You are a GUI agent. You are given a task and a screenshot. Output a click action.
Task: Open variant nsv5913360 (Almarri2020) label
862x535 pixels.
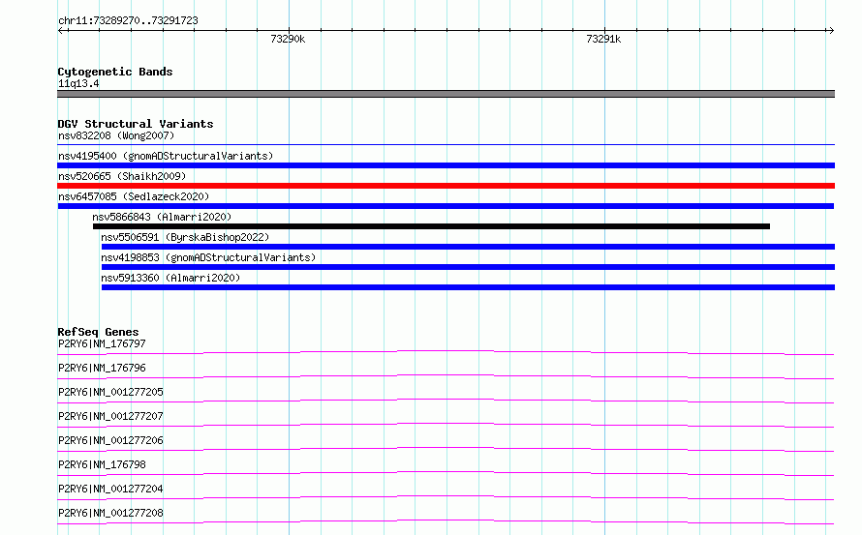[x=170, y=278]
